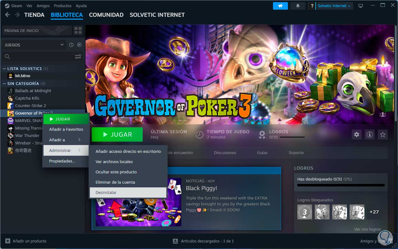The width and height of the screenshot is (398, 249).
Task: Open the Black Piggy! news headline
Action: [x=201, y=188]
